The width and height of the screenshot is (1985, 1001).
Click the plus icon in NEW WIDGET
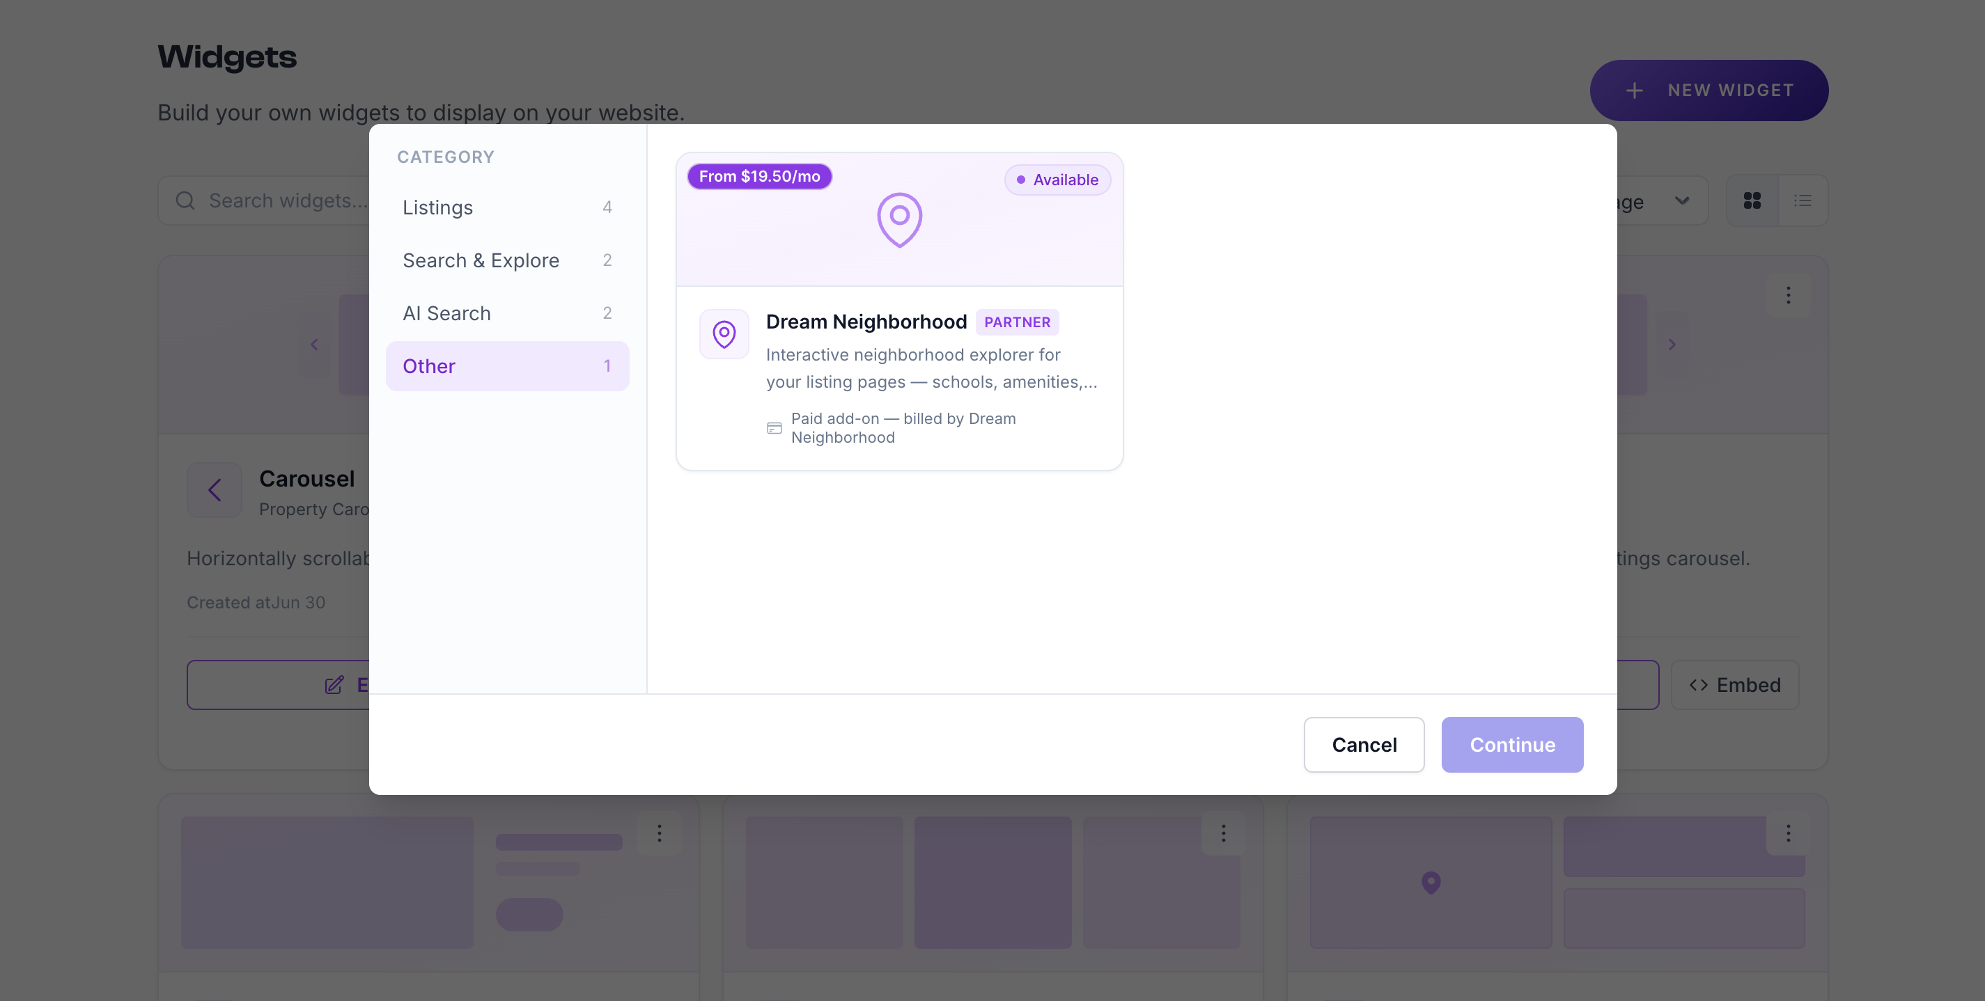coord(1633,90)
